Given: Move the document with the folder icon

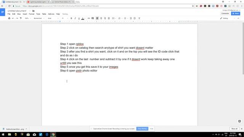Looking at the screenshot, I should [x=33, y=11].
